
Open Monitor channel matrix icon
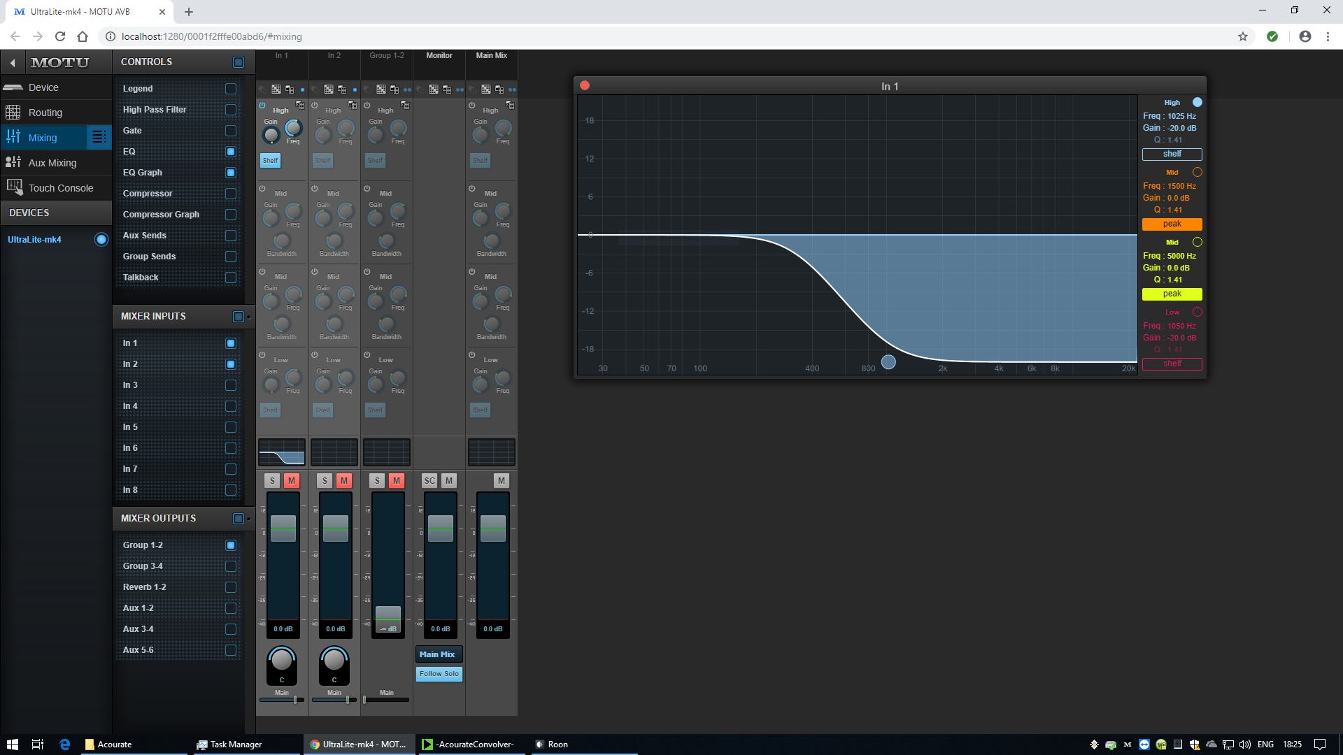click(434, 89)
